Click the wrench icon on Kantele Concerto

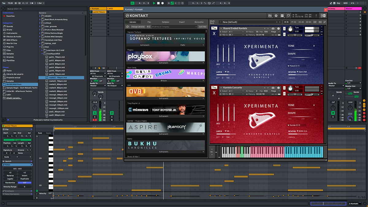[214, 87]
